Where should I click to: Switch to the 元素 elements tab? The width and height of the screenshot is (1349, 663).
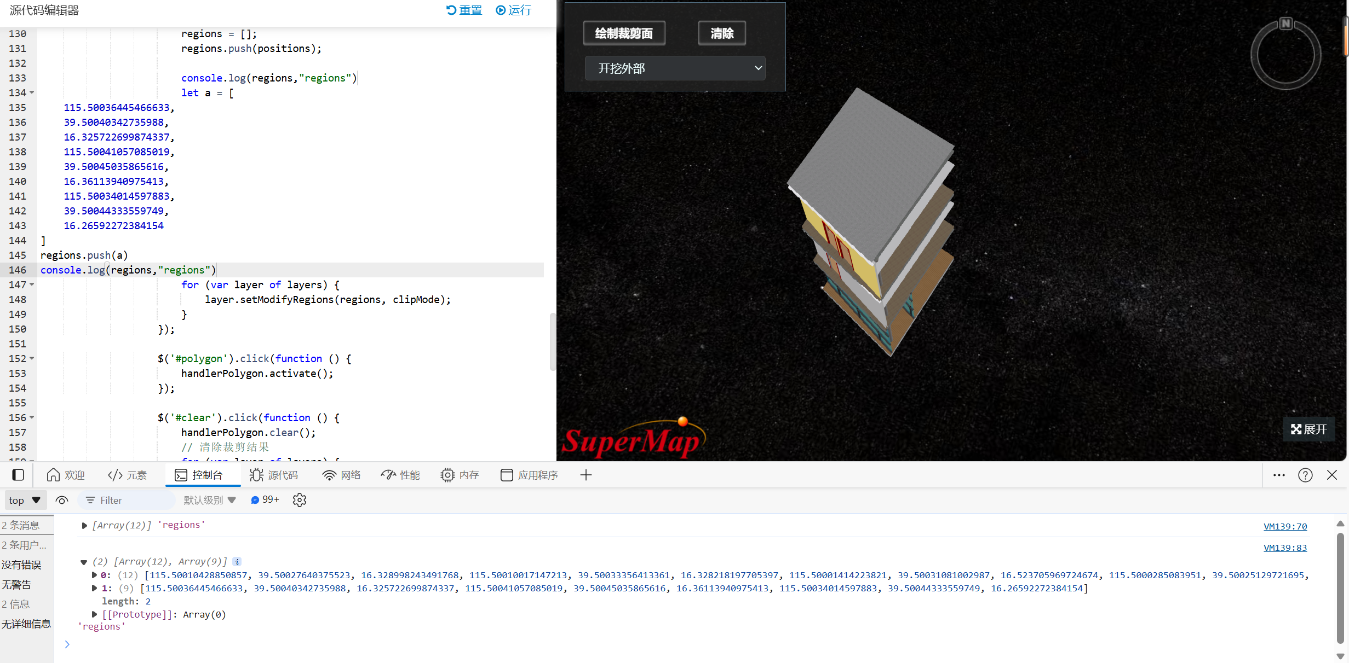pos(128,475)
